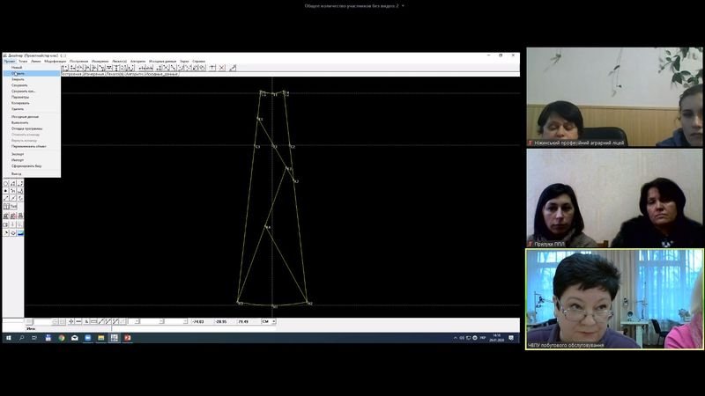705x396 pixels.
Task: Launch the red PowerPoint icon on the taskbar
Action: pos(127,337)
